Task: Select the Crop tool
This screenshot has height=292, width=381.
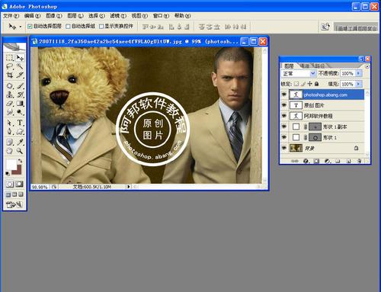Action: 10,75
